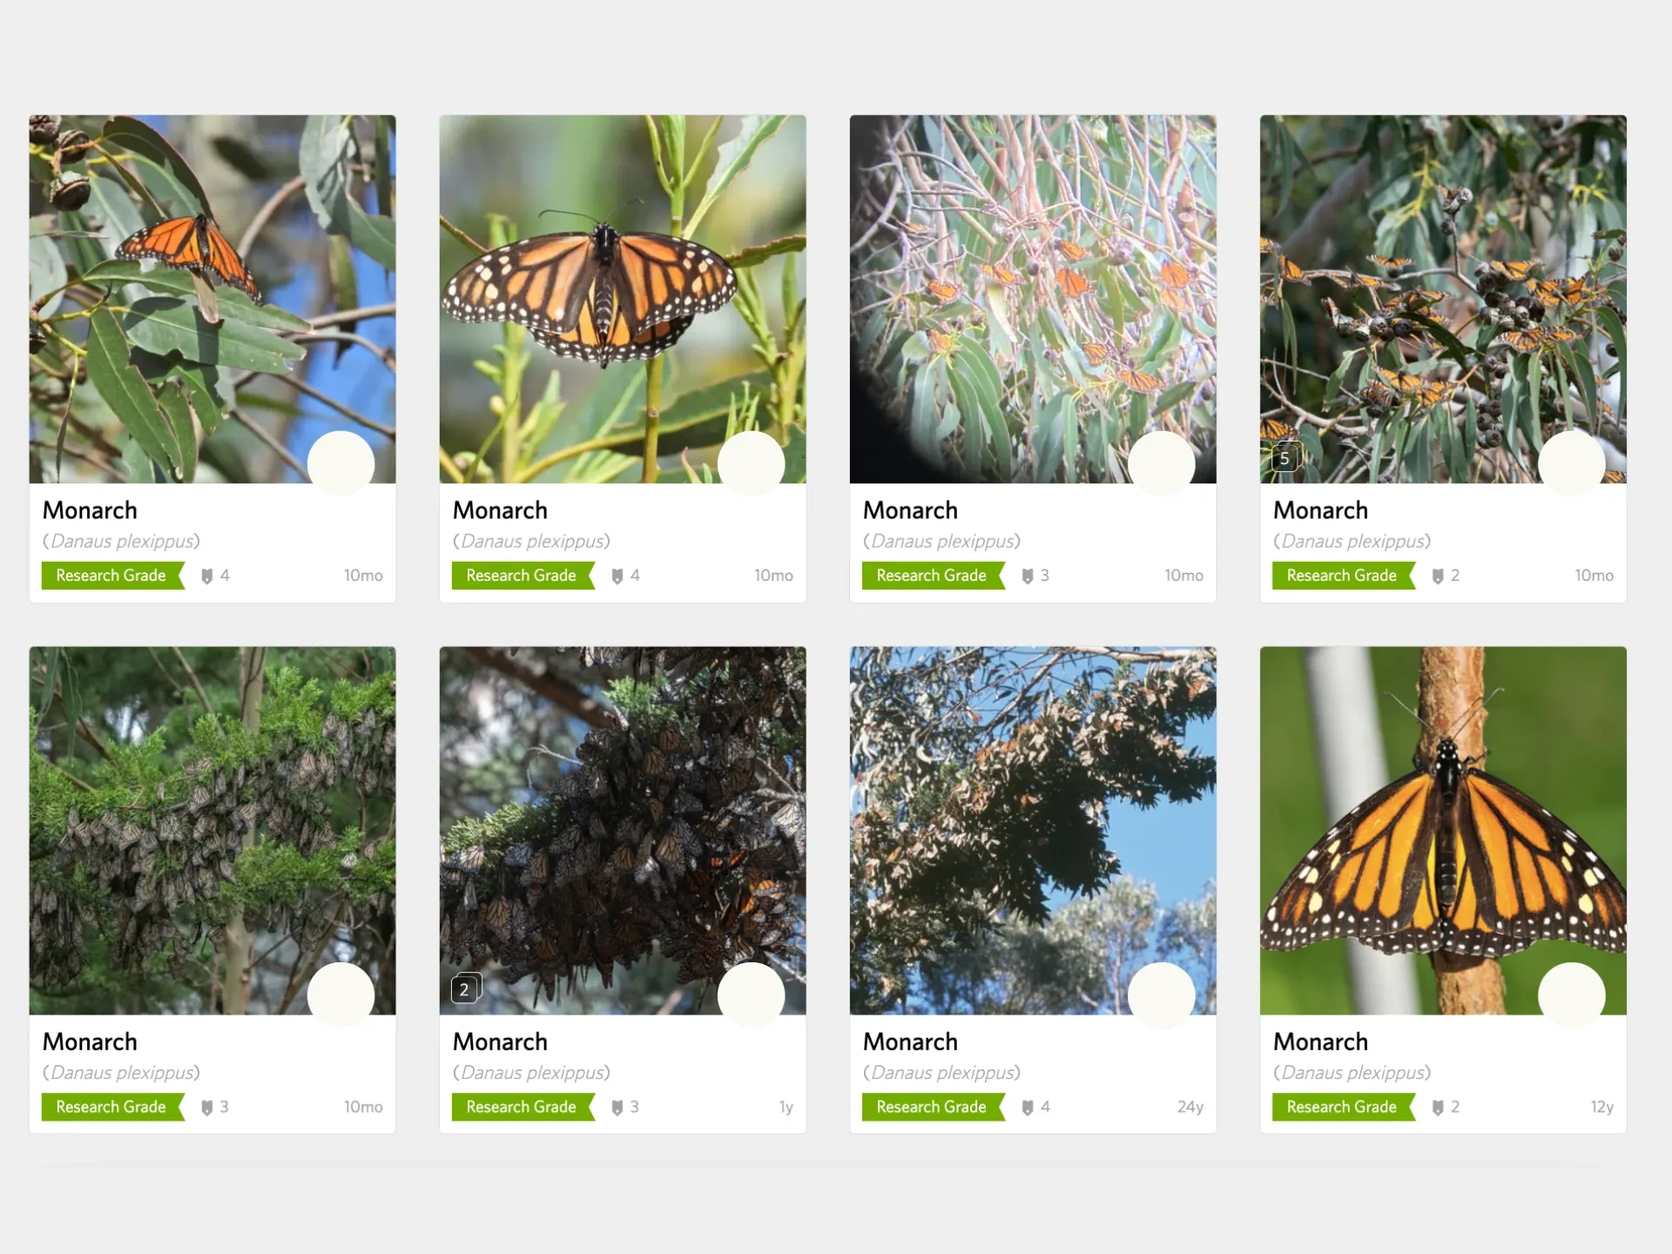1672x1254 pixels.
Task: Click Research Grade badge on the 24y card
Action: pyautogui.click(x=934, y=1107)
